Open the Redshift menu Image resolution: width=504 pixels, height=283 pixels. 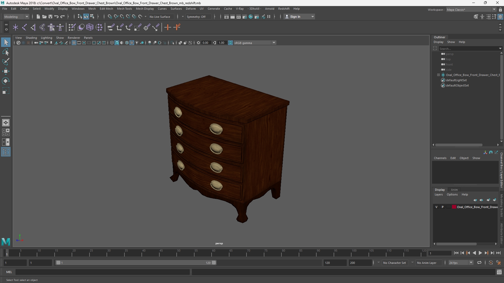pyautogui.click(x=284, y=9)
